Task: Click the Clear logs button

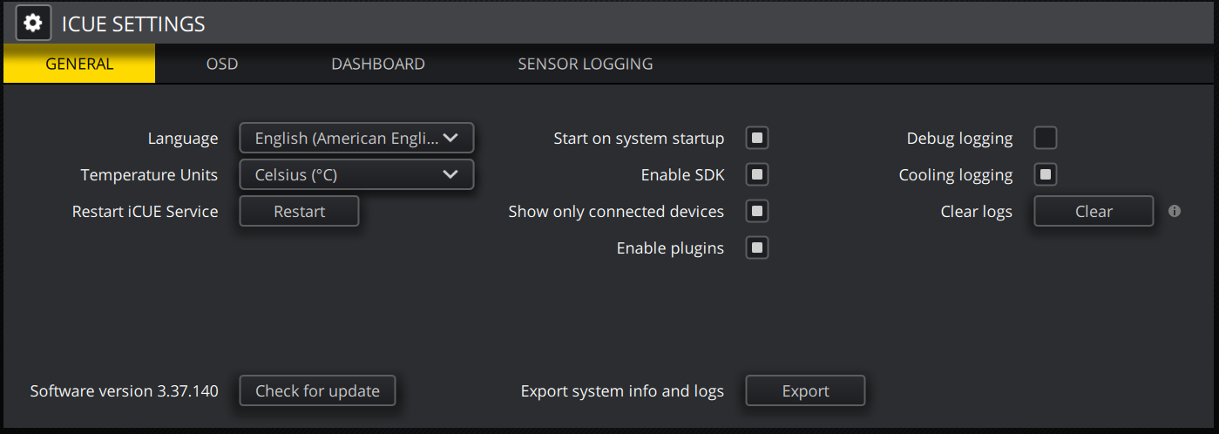Action: pos(1094,211)
